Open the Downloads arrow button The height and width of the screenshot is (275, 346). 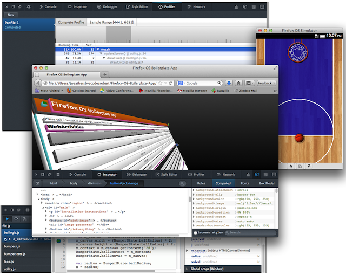click(229, 83)
